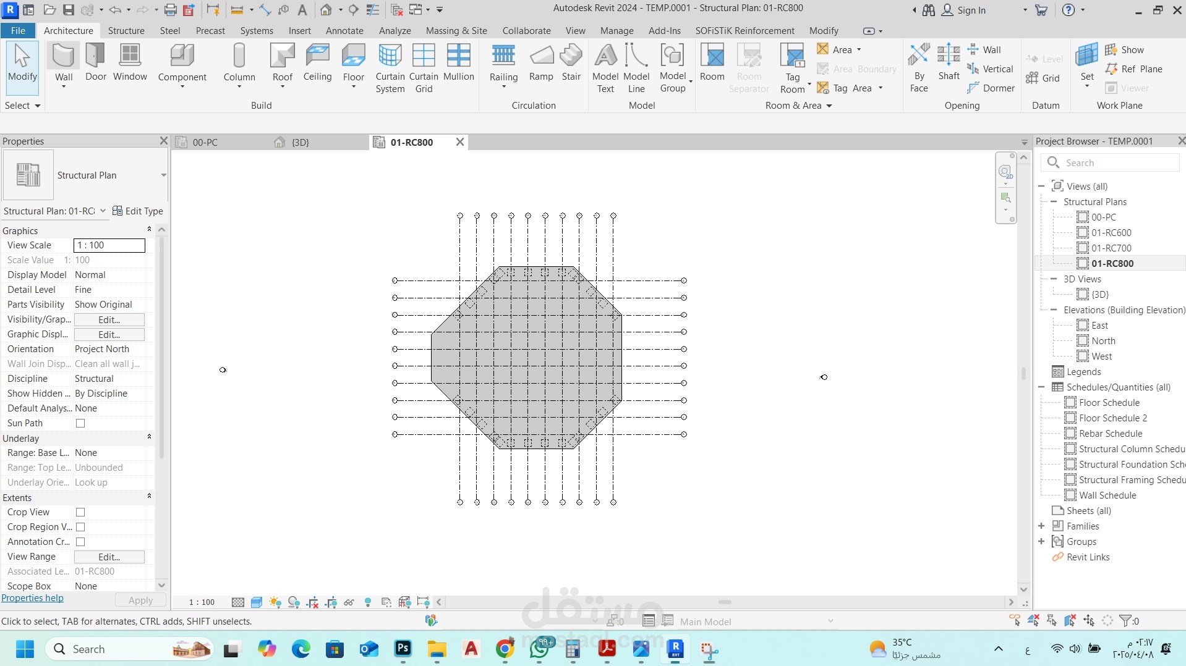The height and width of the screenshot is (666, 1186).
Task: Toggle sun path in view control bar
Action: click(275, 602)
